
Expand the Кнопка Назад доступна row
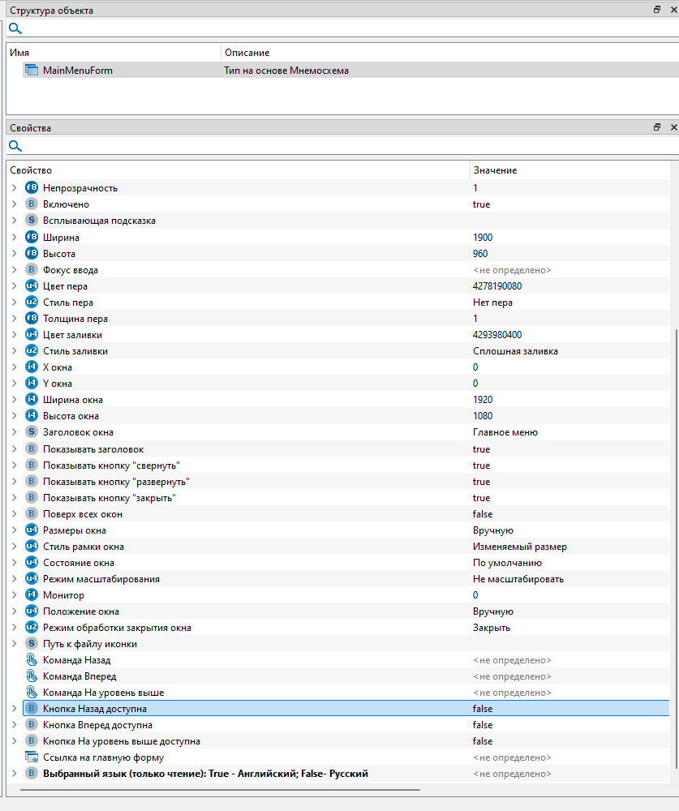14,709
